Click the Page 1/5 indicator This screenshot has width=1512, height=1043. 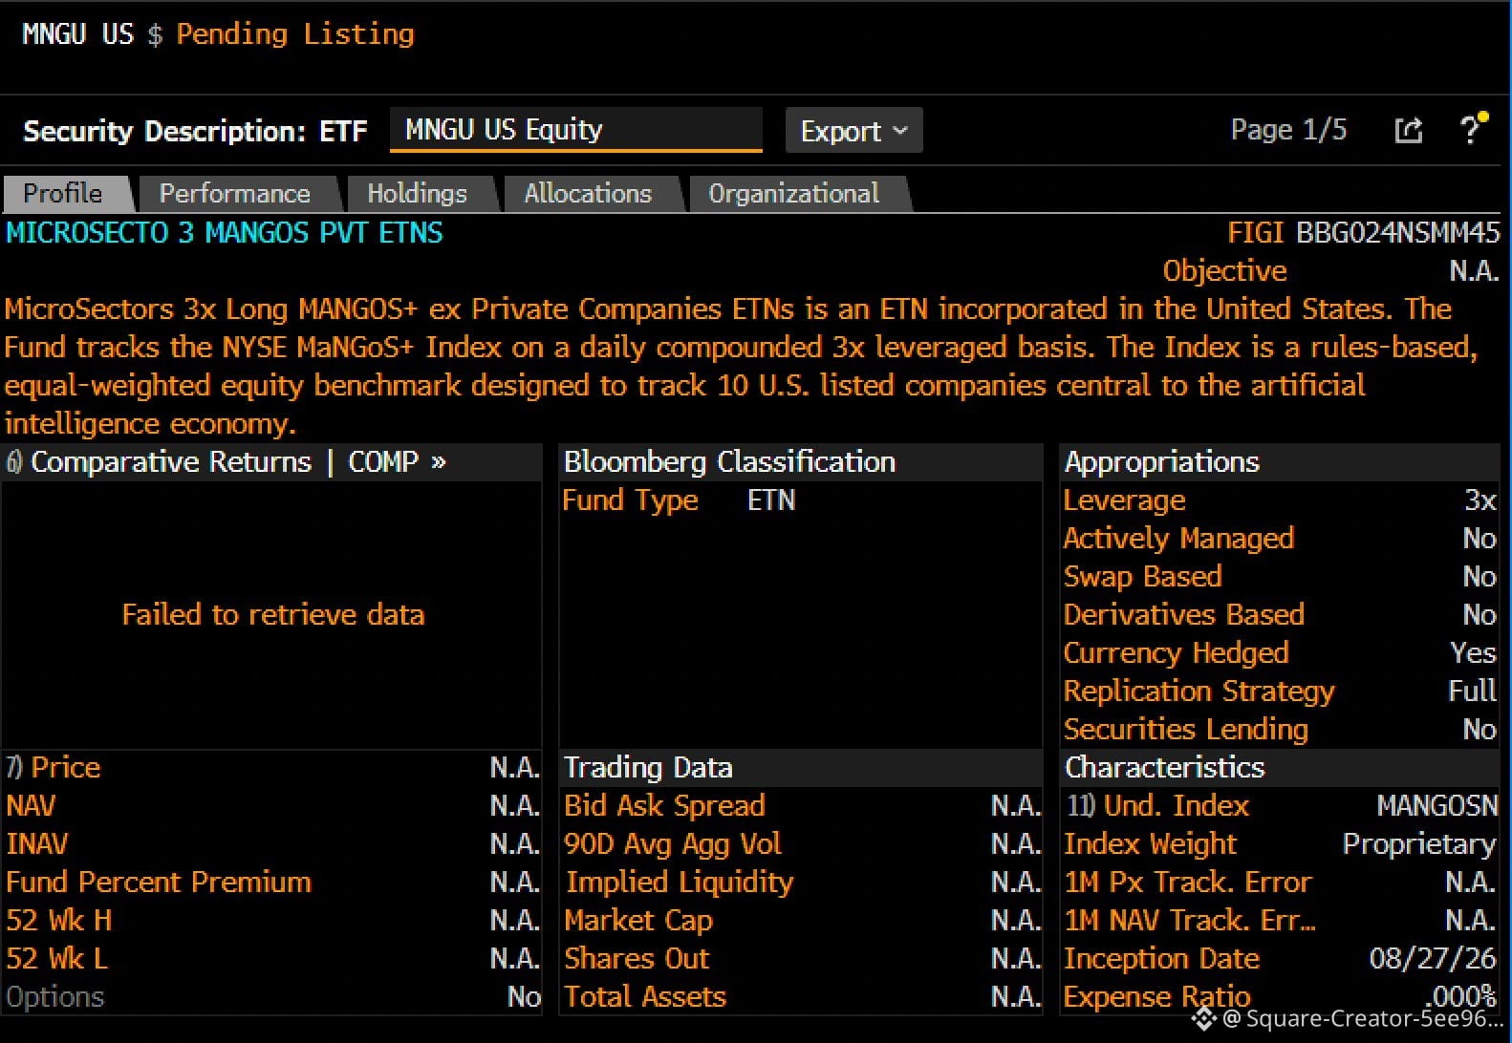pos(1288,130)
